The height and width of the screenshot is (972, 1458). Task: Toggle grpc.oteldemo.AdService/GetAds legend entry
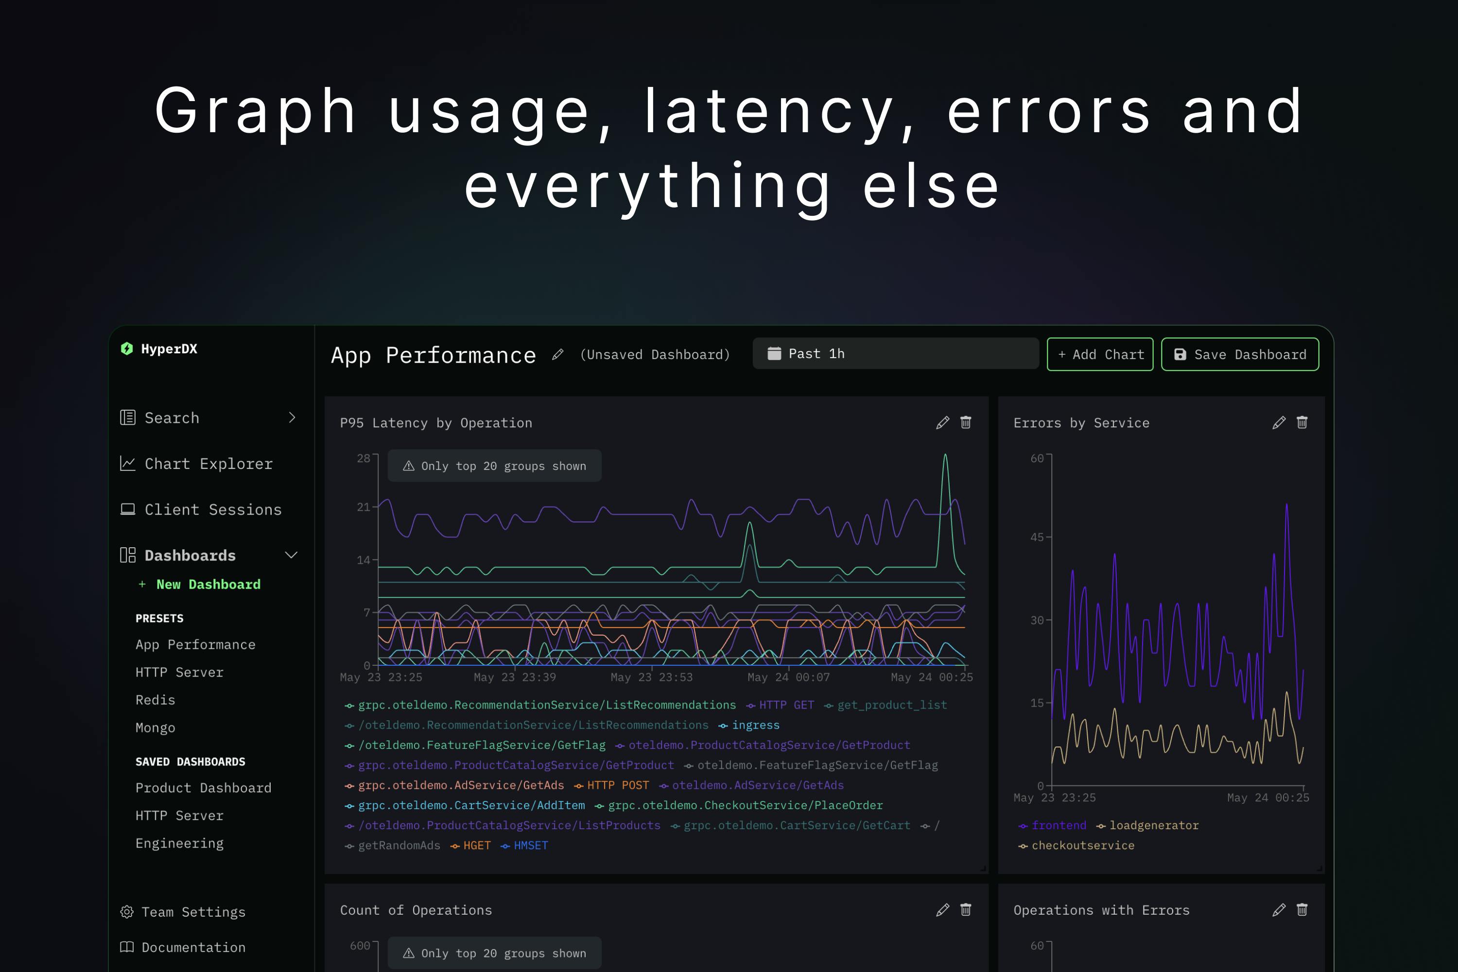[x=454, y=785]
